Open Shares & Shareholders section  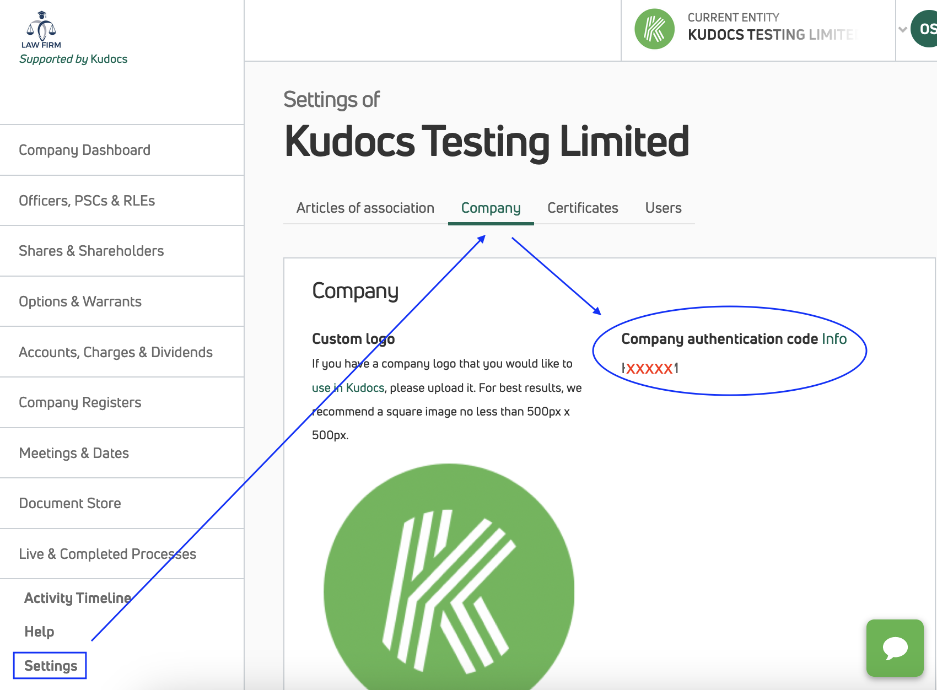(x=91, y=251)
